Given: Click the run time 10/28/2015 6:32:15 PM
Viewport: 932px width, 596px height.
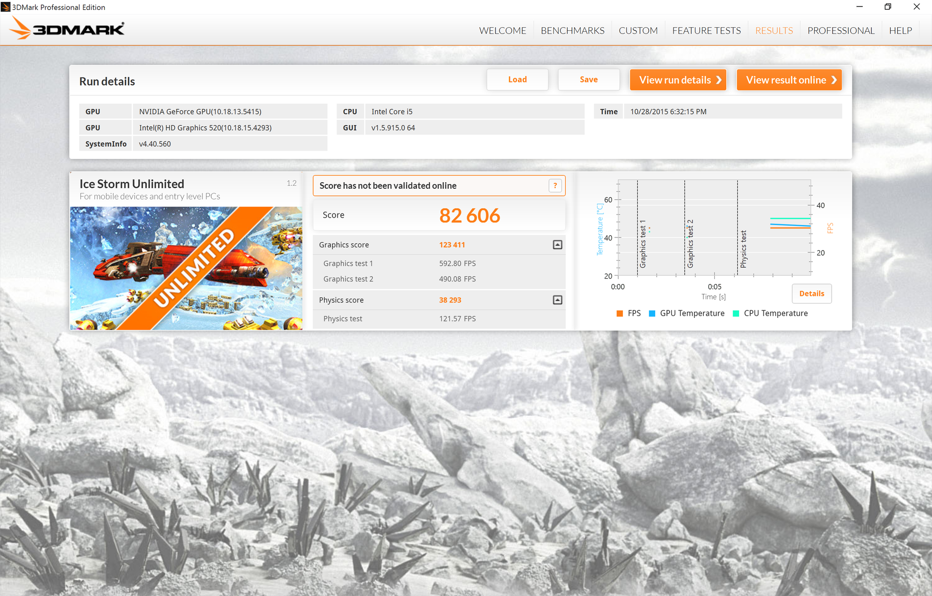Looking at the screenshot, I should coord(669,112).
